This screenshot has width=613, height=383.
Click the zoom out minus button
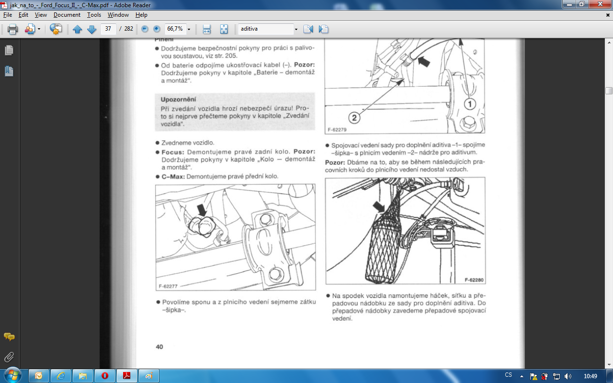145,29
